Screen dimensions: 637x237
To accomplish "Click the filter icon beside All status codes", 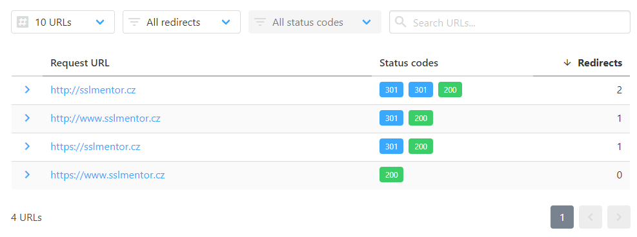I will coord(260,22).
